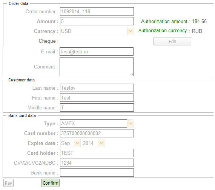Select the Card holder field
The image size is (215, 190).
97,153
